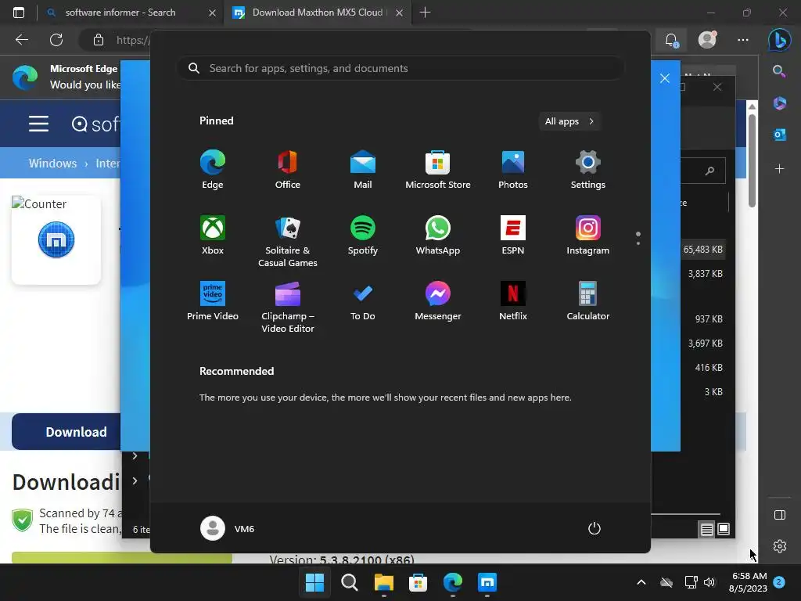The image size is (801, 601).
Task: Open Microsoft Store from the taskbar
Action: (x=418, y=582)
